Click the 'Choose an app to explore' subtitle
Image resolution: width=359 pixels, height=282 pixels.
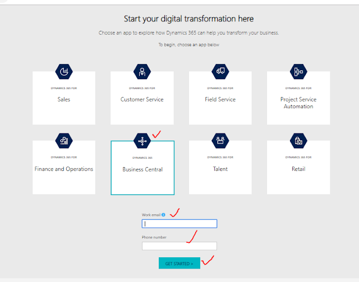point(189,33)
